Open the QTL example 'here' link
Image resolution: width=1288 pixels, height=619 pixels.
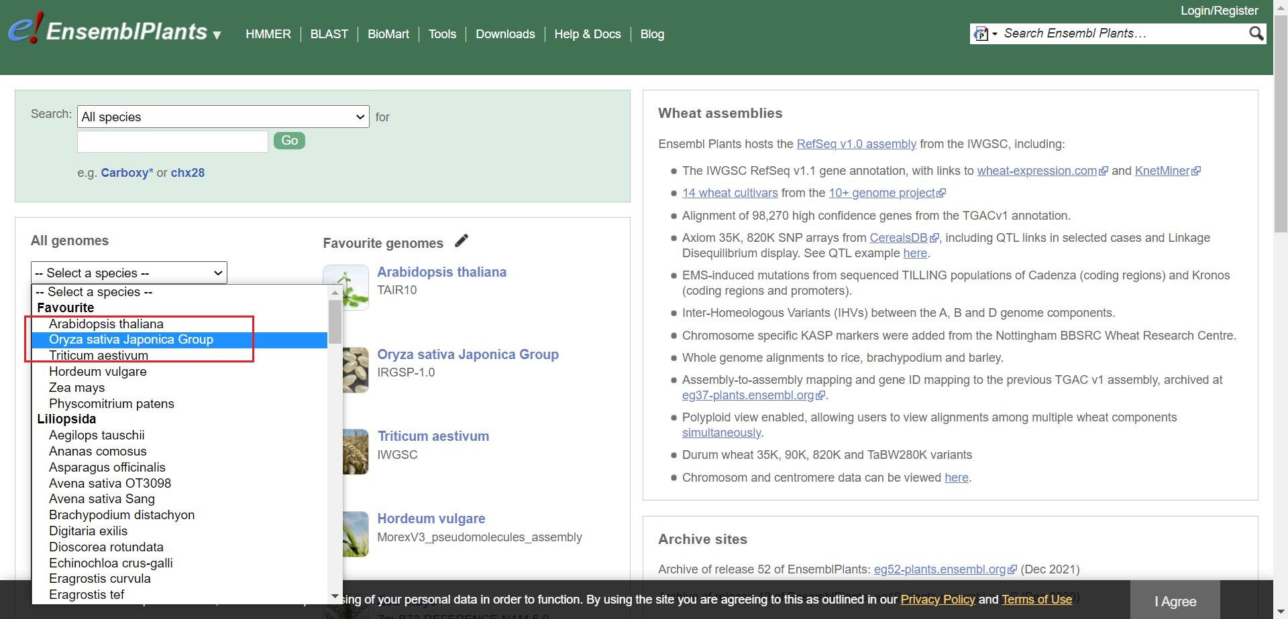(915, 253)
